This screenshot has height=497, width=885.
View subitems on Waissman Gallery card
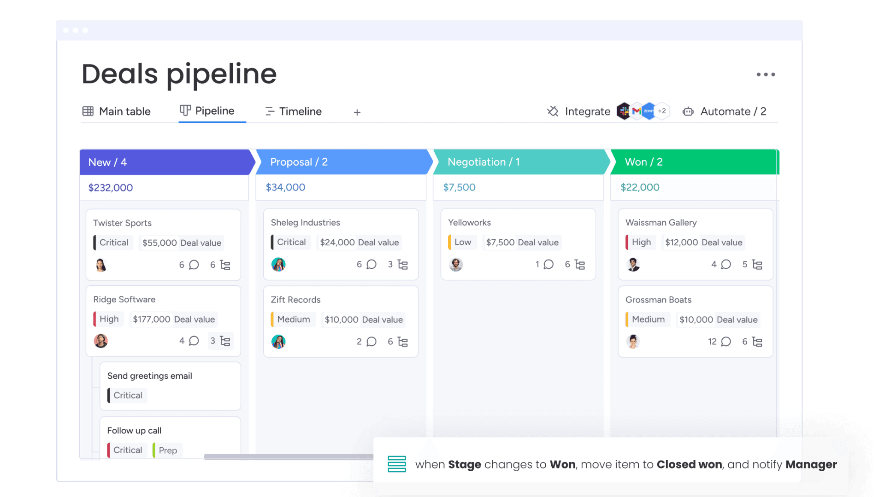756,265
